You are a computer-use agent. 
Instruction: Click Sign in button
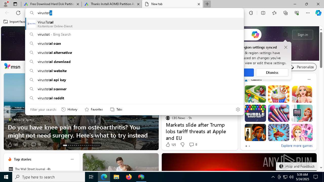tap(303, 35)
